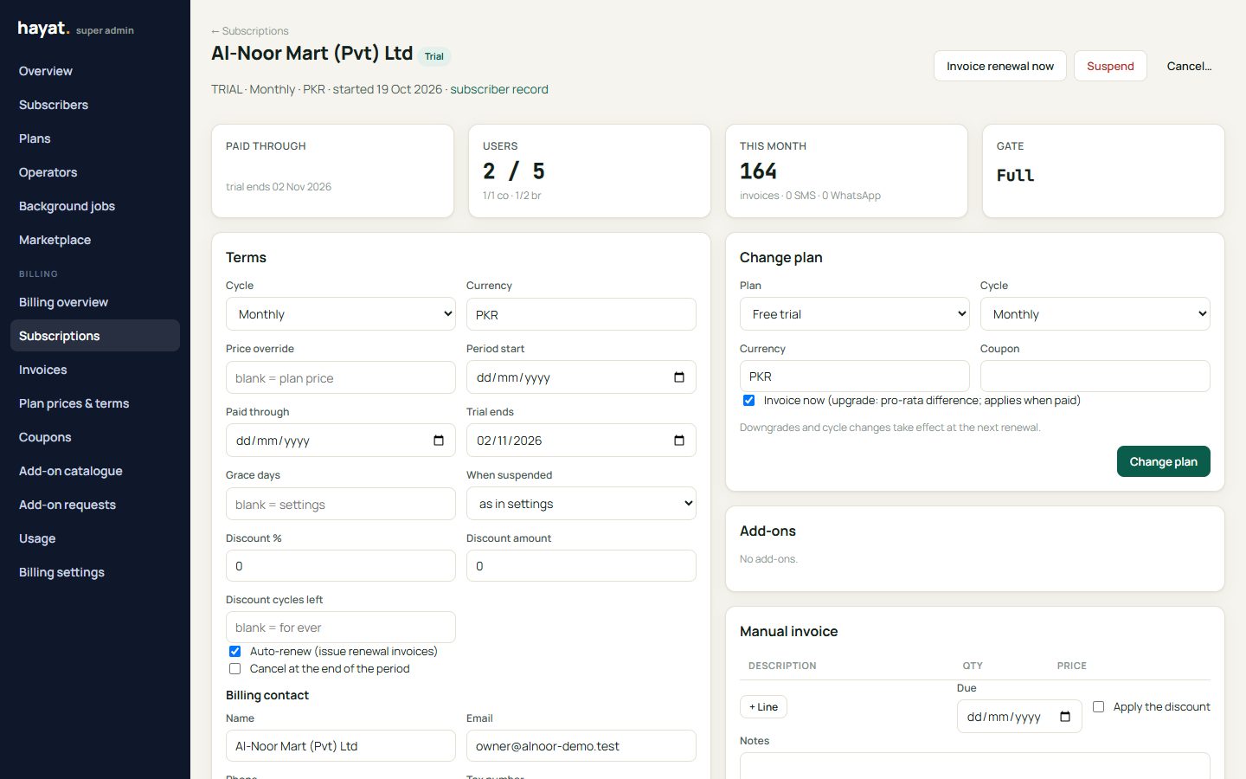Open the subscriber record link

(499, 89)
